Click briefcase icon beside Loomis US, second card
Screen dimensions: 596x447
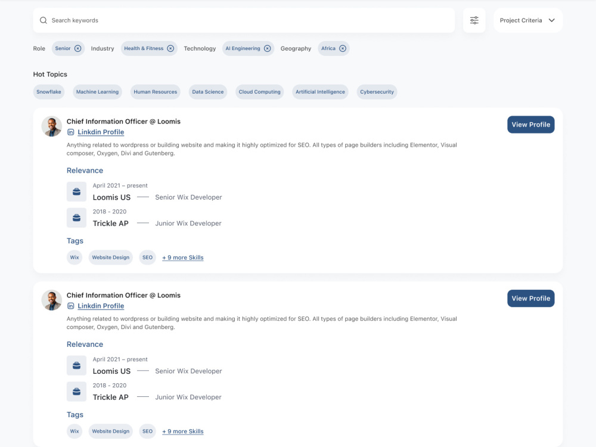(76, 365)
